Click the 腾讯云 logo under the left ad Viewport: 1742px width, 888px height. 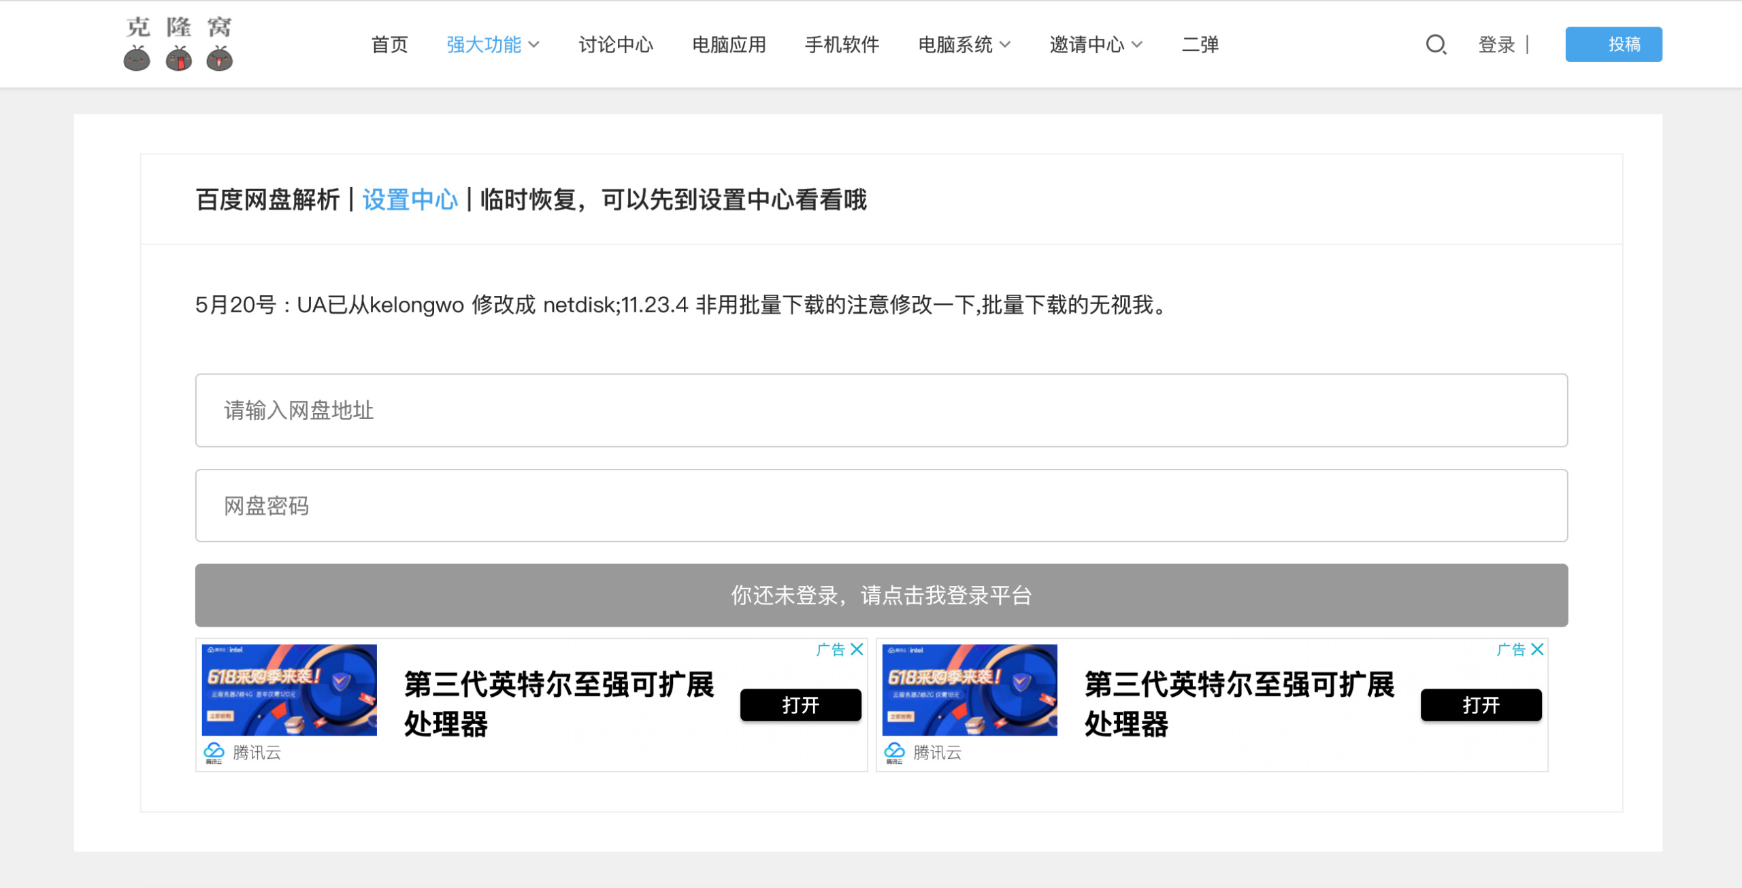244,753
